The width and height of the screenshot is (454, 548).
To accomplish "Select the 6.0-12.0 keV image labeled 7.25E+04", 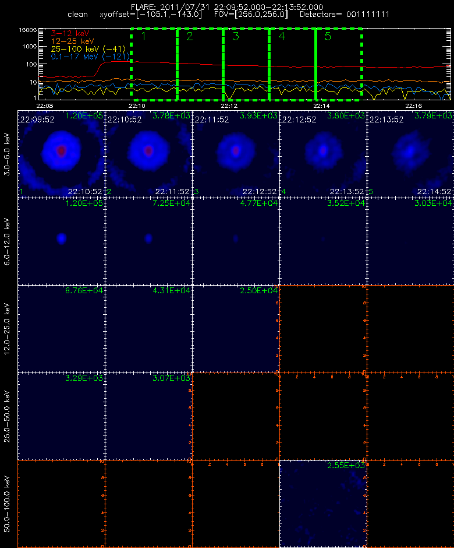I will [x=148, y=241].
